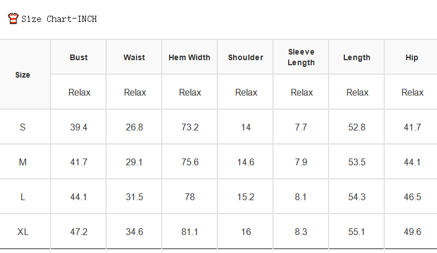Select the Size header cell
Image resolution: width=437 pixels, height=253 pixels.
tap(22, 75)
